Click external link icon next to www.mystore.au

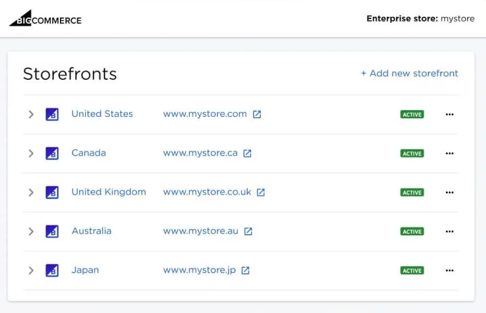(248, 232)
